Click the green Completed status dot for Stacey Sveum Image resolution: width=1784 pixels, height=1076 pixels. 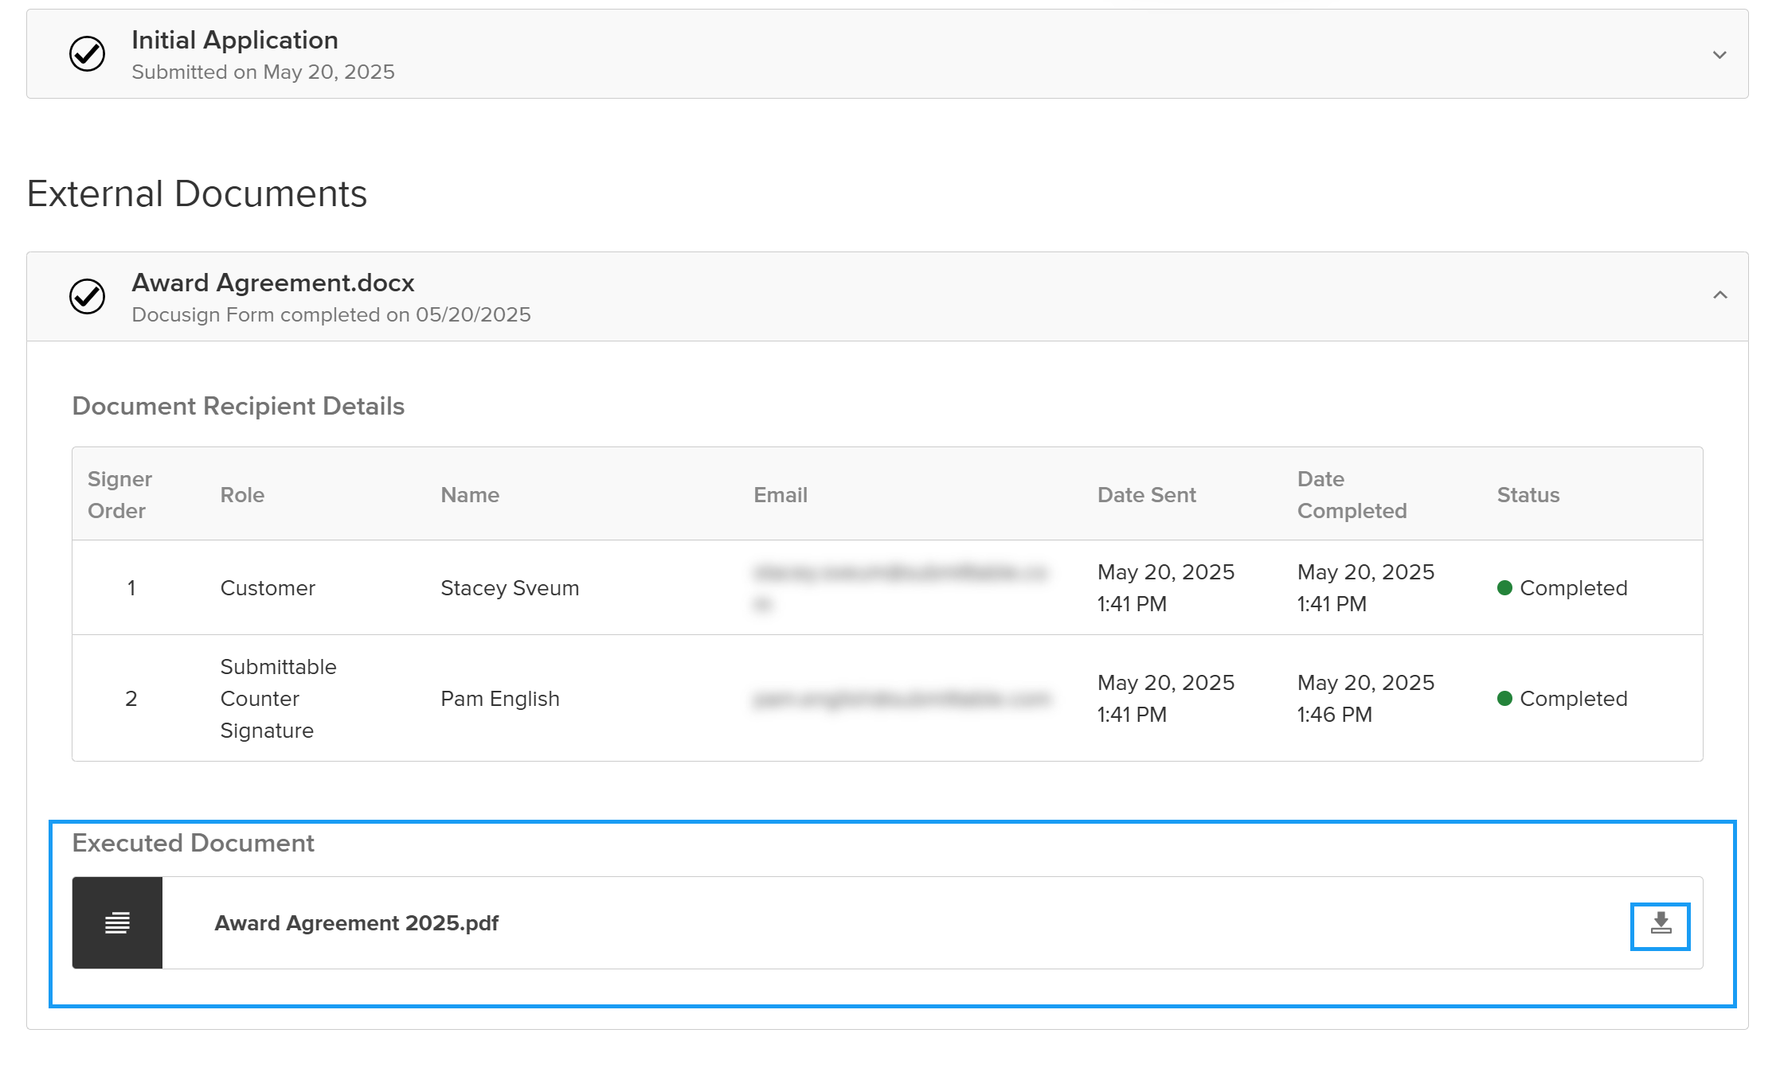pos(1504,588)
